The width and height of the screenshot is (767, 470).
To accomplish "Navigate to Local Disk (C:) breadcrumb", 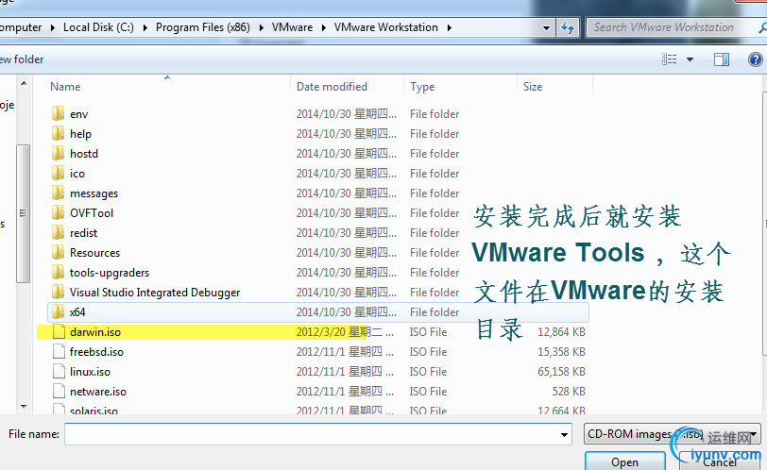I will point(98,27).
